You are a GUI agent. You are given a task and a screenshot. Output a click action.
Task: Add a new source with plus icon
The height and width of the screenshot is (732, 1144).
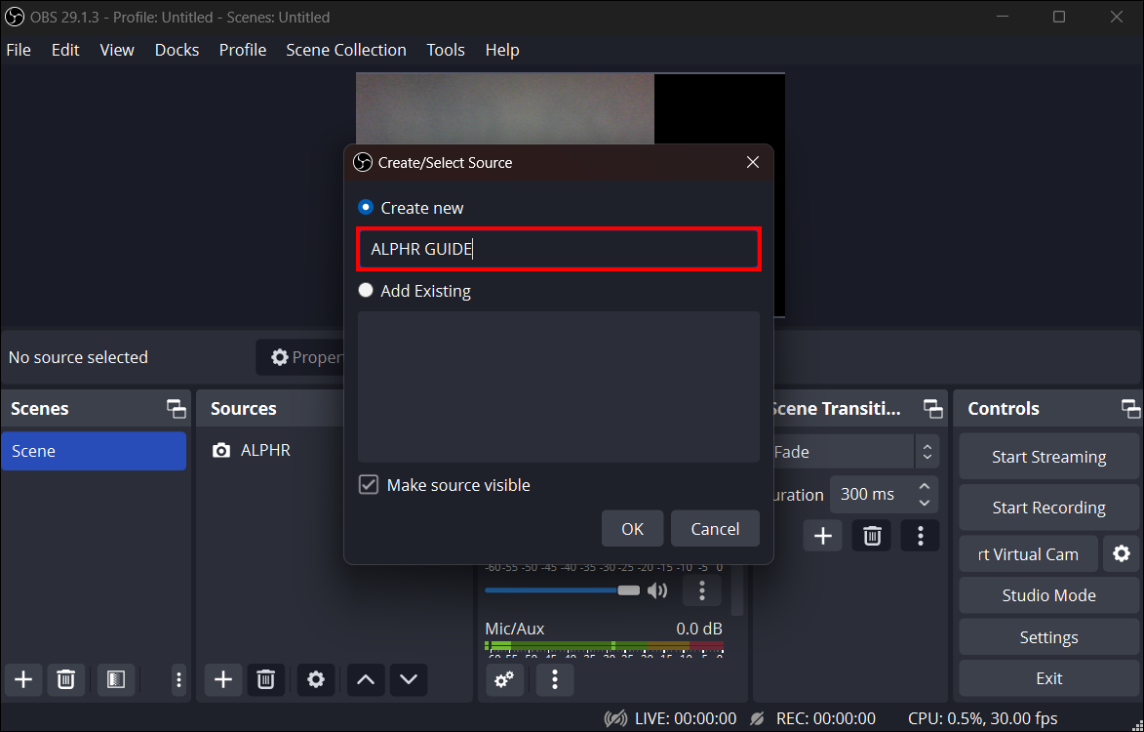point(223,679)
